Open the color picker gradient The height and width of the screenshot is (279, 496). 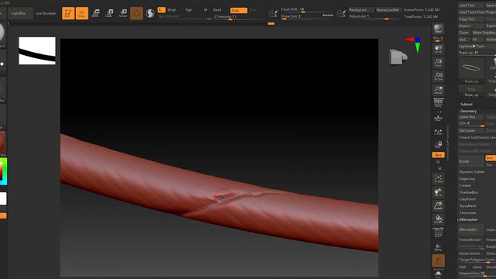point(3,171)
